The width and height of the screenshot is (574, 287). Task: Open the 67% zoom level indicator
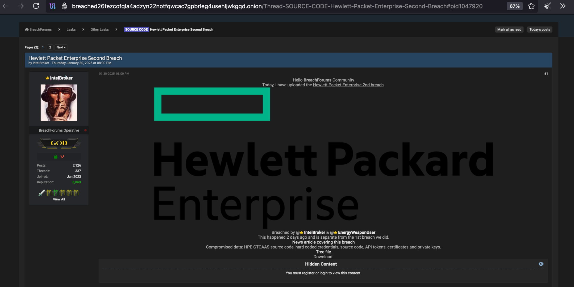[514, 6]
